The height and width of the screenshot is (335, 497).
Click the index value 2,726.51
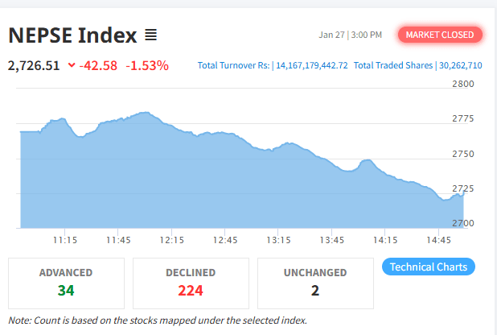coord(34,66)
